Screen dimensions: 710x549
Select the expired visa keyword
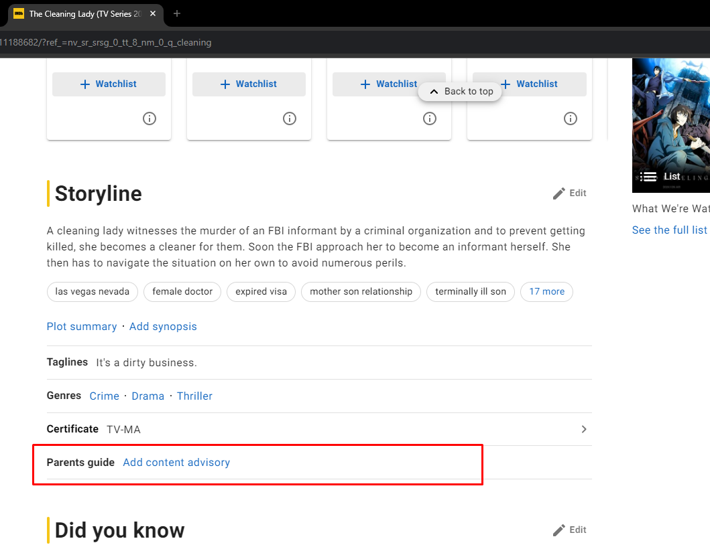pyautogui.click(x=261, y=292)
